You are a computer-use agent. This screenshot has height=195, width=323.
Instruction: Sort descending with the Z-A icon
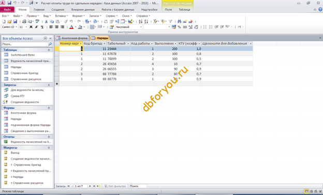146,21
